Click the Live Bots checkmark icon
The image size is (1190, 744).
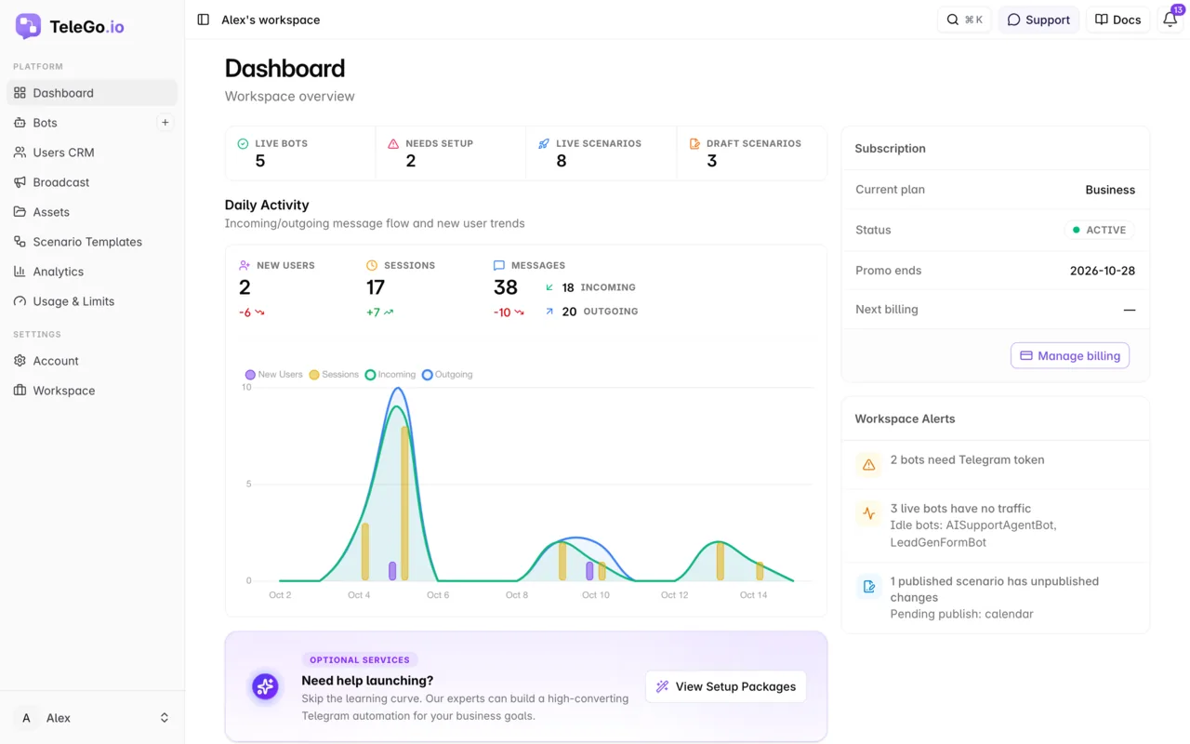coord(243,144)
